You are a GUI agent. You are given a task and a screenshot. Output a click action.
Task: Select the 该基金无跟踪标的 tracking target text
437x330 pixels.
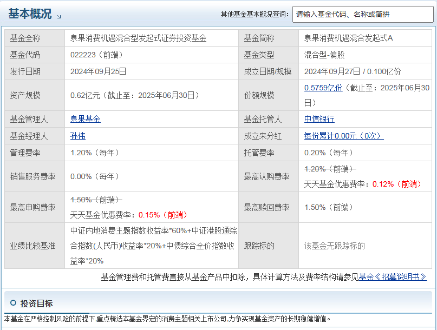[335, 246]
